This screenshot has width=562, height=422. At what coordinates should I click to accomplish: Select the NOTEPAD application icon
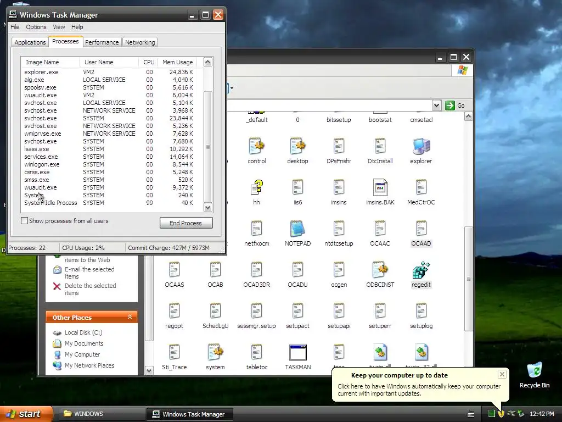click(297, 229)
